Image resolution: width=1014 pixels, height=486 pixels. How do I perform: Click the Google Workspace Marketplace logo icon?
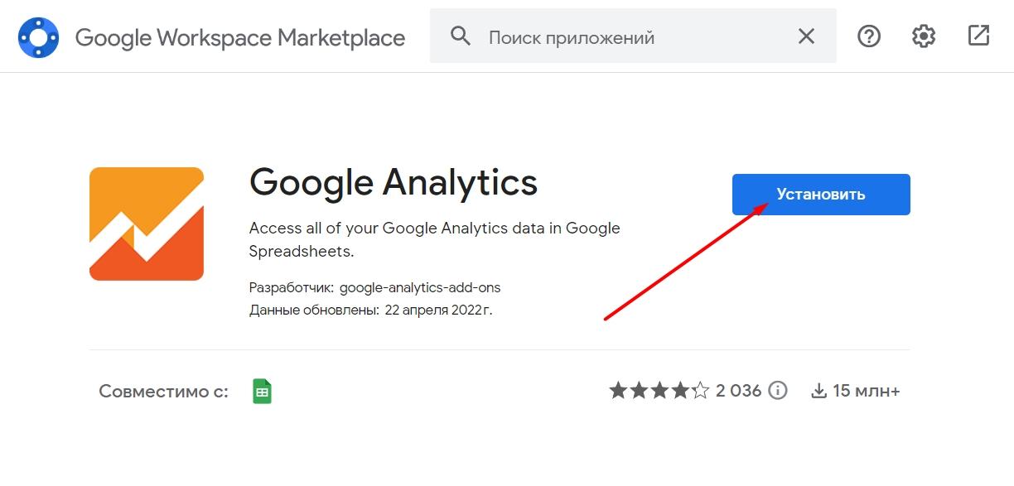(x=38, y=37)
